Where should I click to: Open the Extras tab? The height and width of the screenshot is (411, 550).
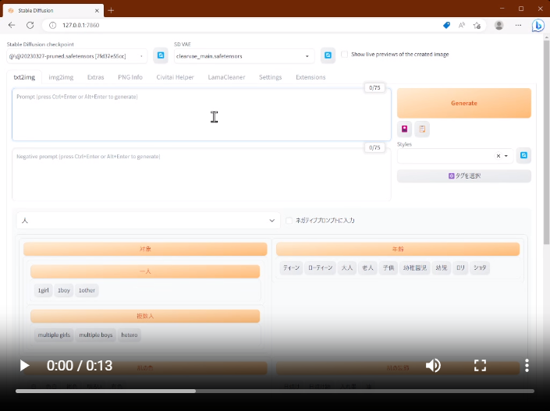coord(96,77)
